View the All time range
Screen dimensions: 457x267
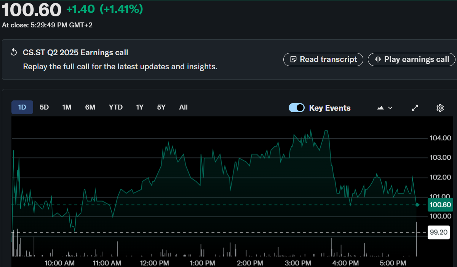pos(184,107)
